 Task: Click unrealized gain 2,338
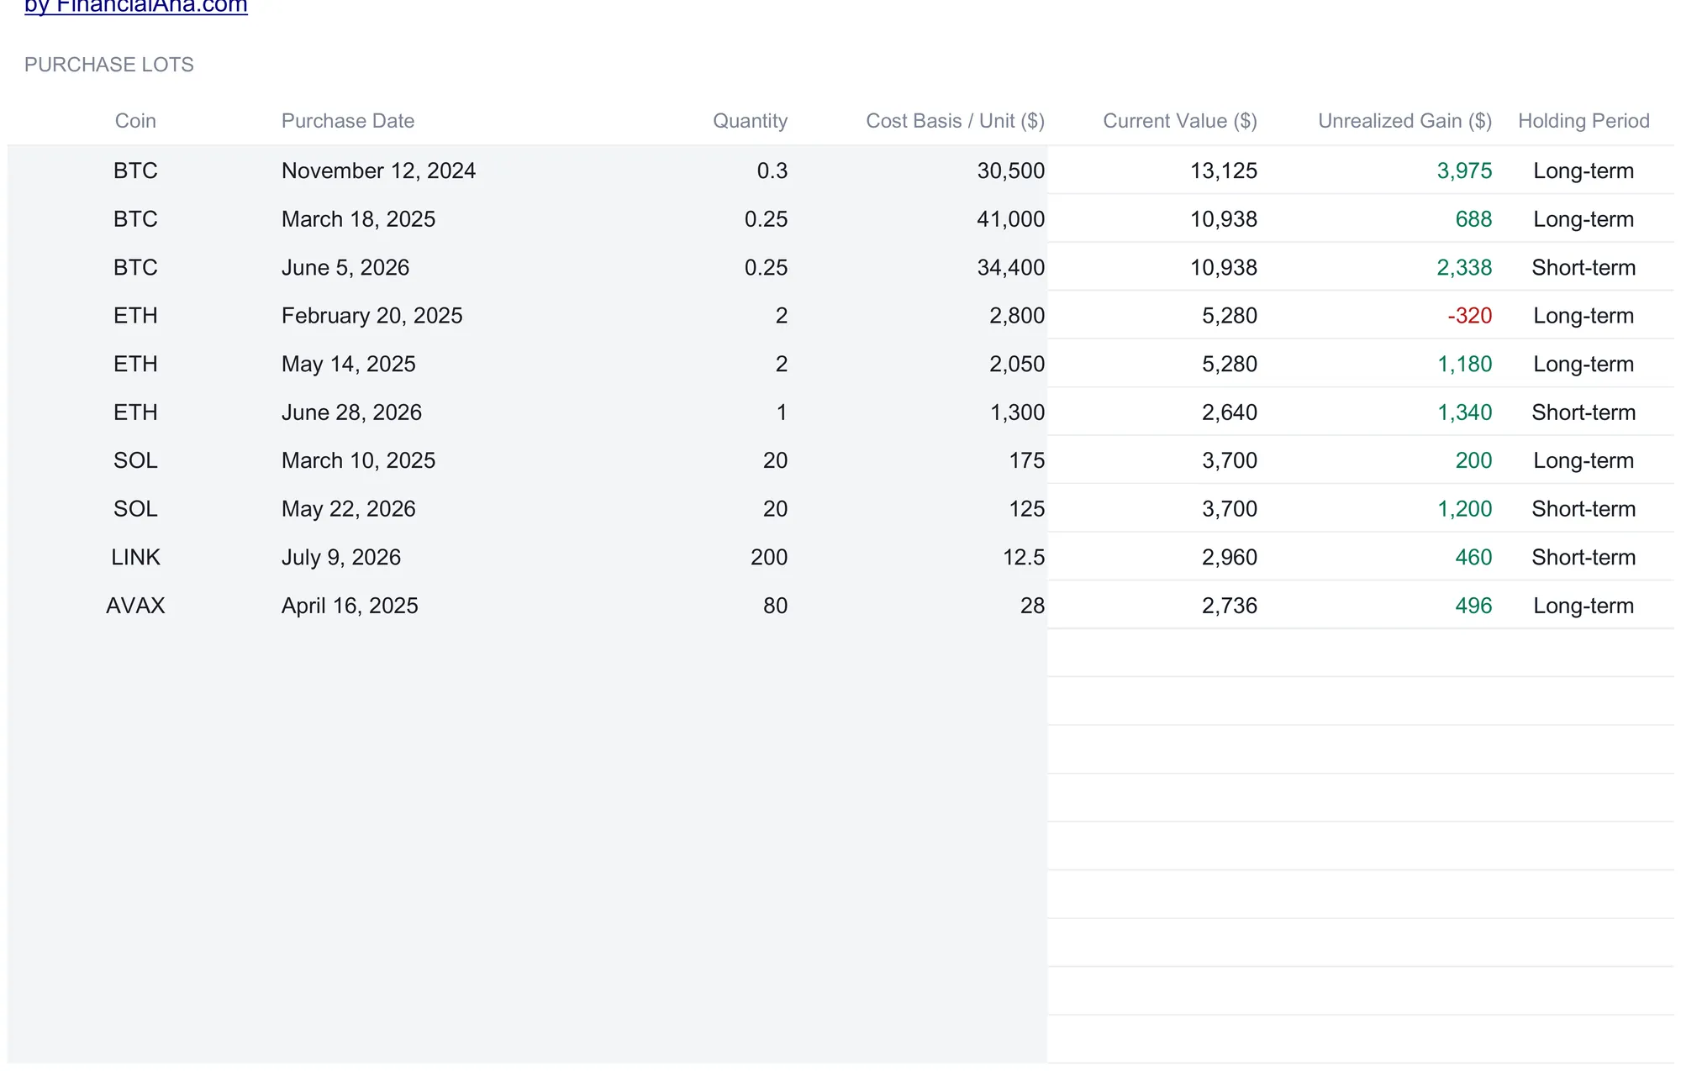click(1464, 267)
